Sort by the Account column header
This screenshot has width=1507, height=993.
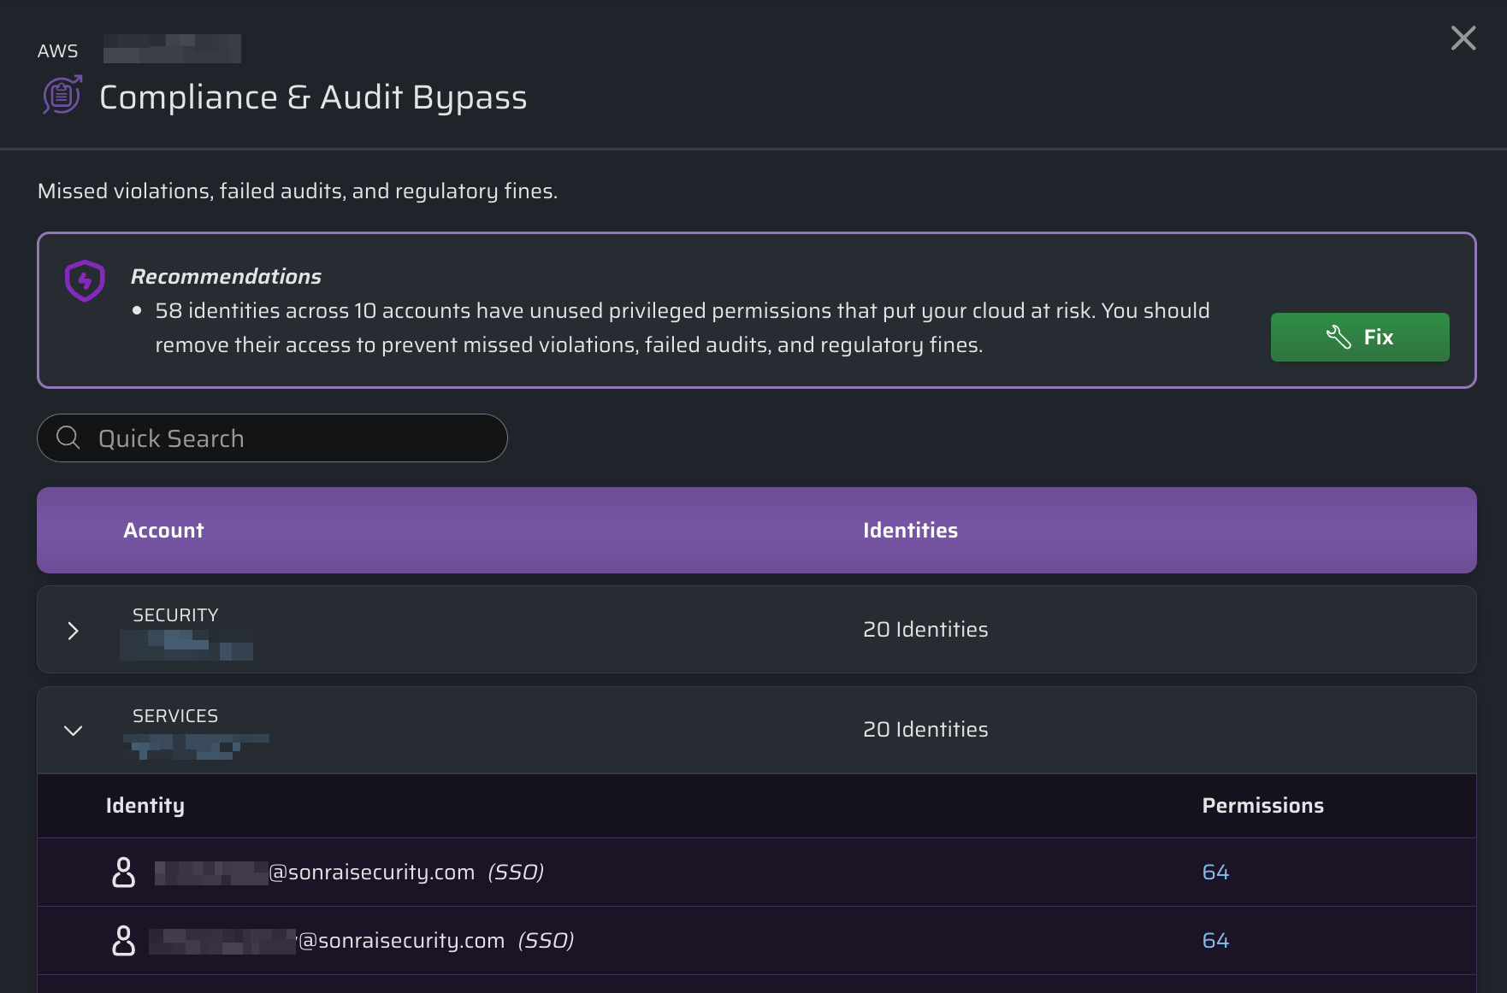[x=163, y=531]
